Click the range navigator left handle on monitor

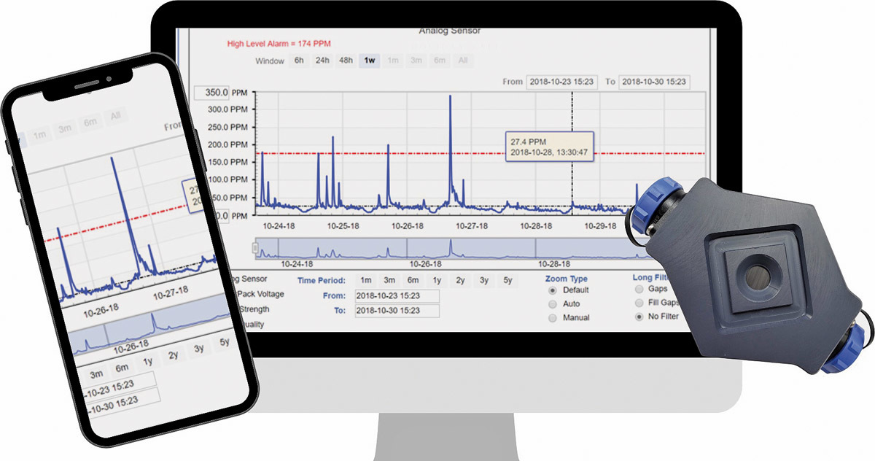click(x=255, y=248)
